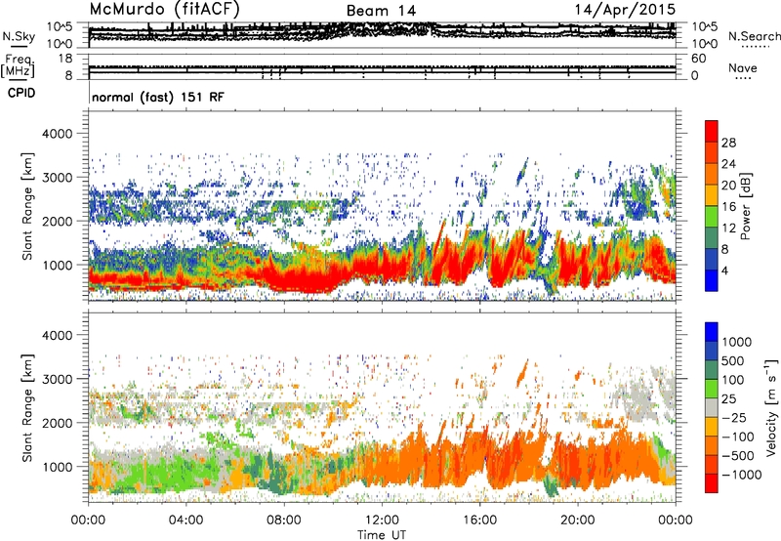Click the frequency trace panel

(382, 66)
